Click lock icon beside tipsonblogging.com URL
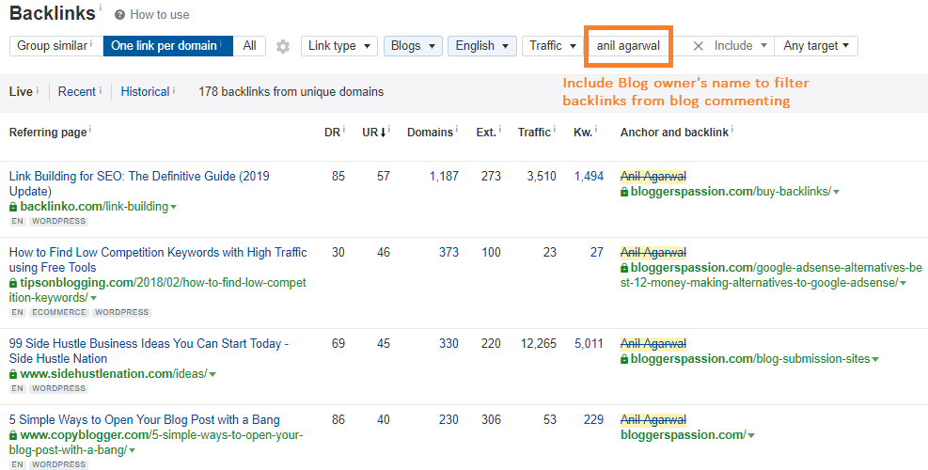 tap(13, 283)
